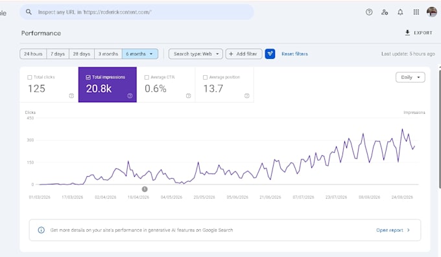Select the 3 months range tab
Screen dimensions: 441x257
click(x=108, y=54)
